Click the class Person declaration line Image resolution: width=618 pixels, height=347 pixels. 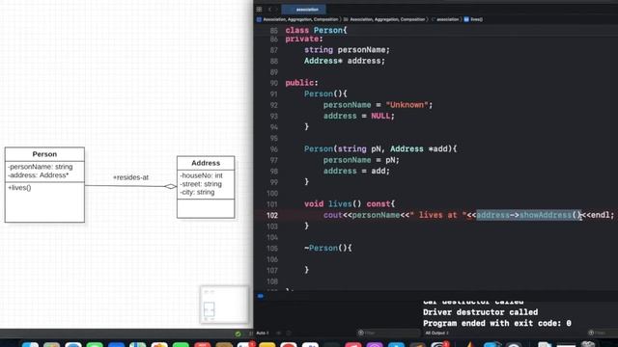pyautogui.click(x=316, y=30)
